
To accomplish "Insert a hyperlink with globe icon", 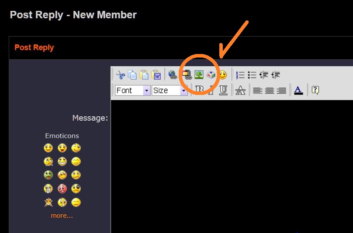I will (x=173, y=75).
